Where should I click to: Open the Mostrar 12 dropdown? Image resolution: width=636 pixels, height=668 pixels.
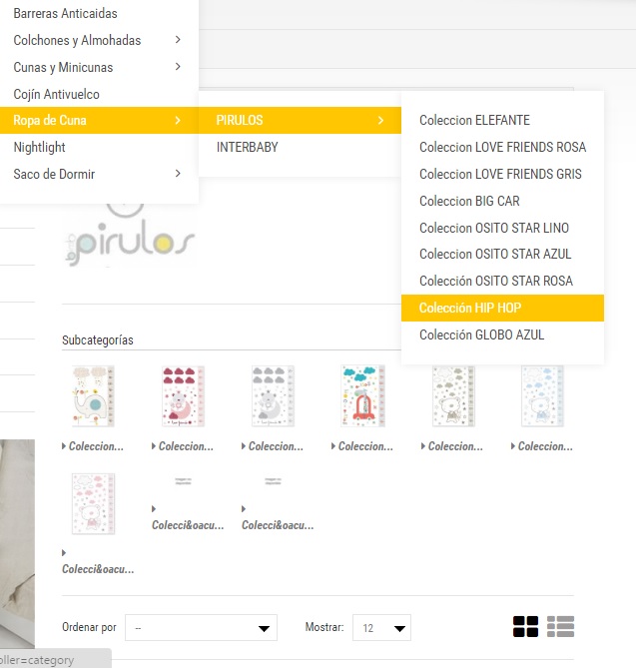click(381, 627)
